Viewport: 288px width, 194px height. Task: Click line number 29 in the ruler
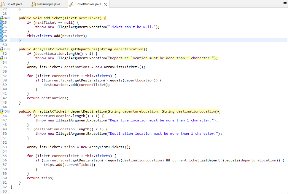click(5, 40)
